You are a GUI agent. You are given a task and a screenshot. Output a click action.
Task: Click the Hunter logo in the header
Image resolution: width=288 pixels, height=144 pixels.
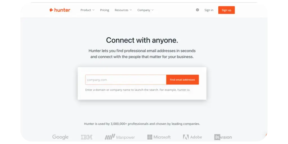click(x=60, y=10)
